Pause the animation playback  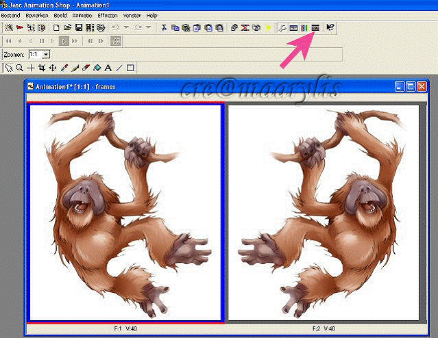(x=42, y=41)
